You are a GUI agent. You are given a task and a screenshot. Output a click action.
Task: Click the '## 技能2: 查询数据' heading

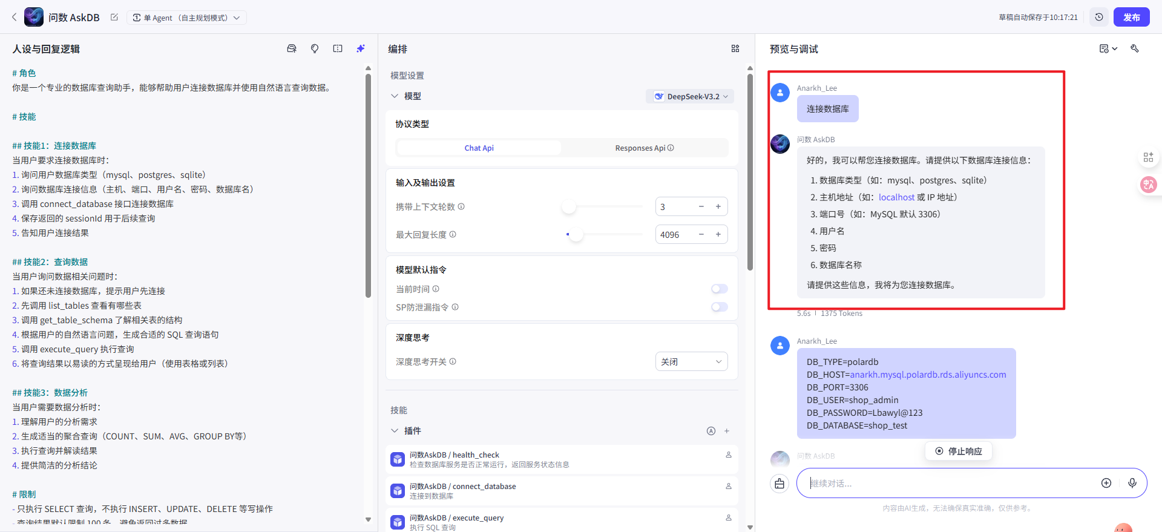click(x=50, y=262)
